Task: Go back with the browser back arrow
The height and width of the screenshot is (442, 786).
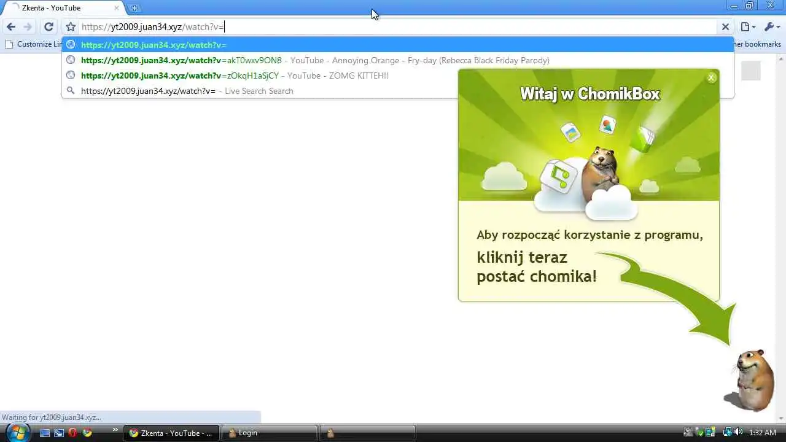Action: [10, 27]
